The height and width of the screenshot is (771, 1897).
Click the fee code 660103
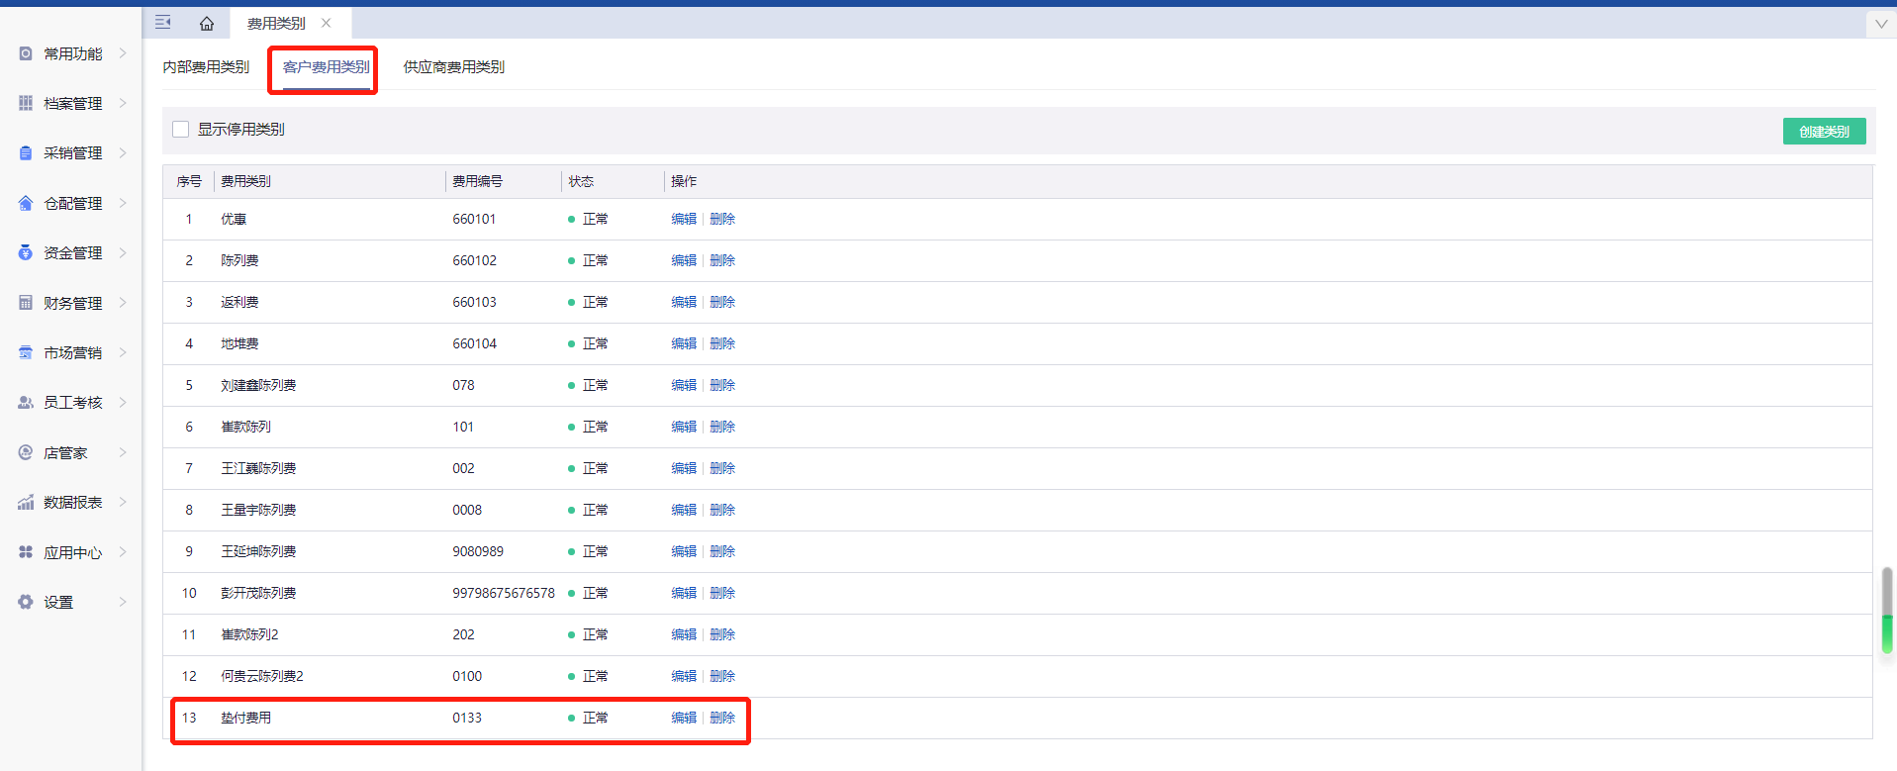coord(474,302)
